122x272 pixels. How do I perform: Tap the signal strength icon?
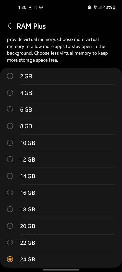100,7
